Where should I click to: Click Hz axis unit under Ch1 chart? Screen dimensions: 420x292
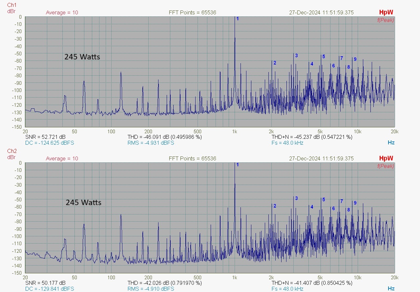click(x=391, y=143)
